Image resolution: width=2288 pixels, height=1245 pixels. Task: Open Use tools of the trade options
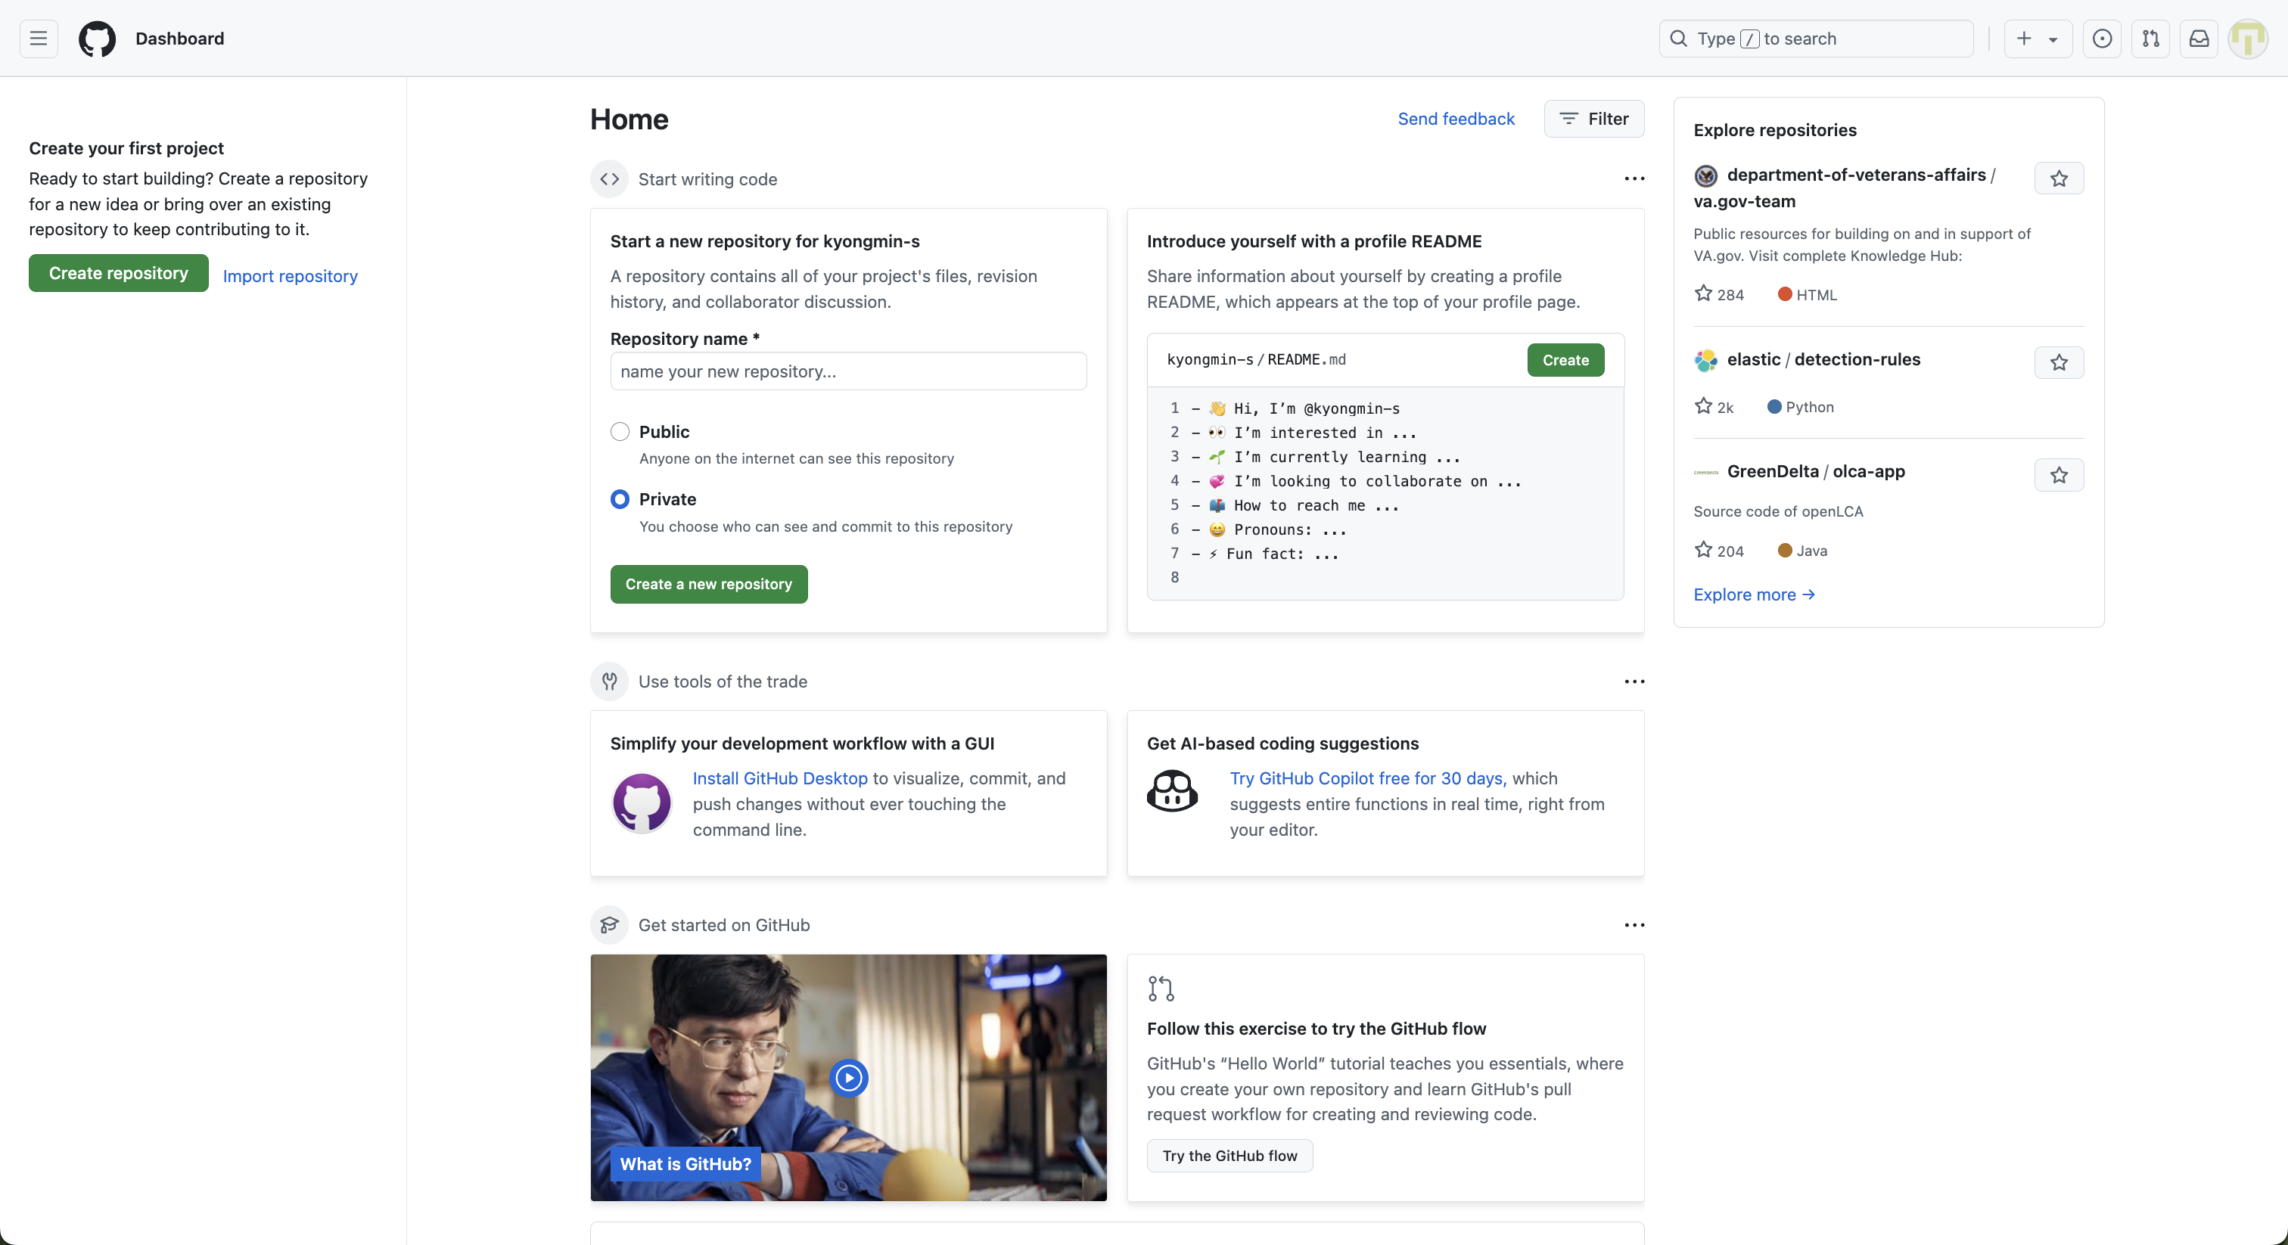tap(1634, 681)
